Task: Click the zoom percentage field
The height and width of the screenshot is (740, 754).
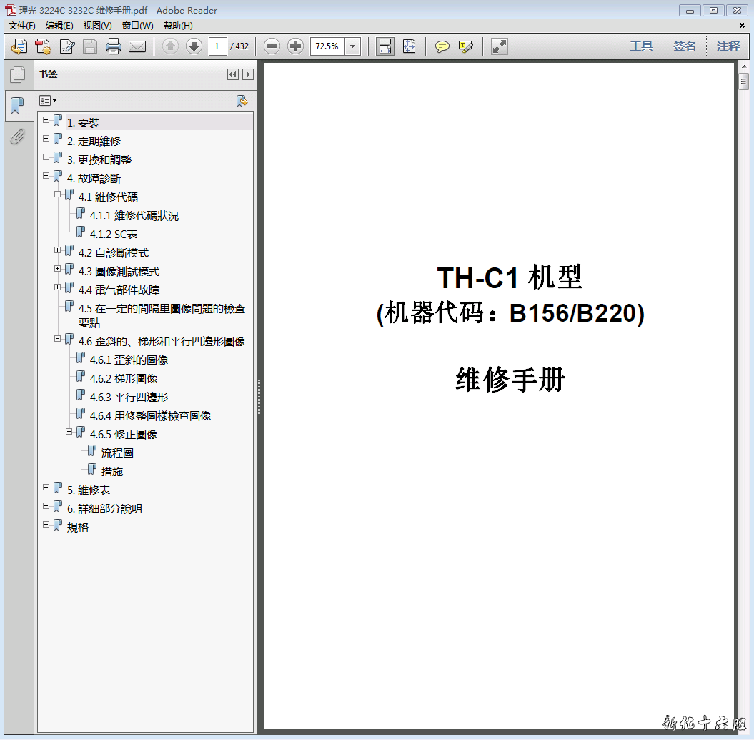Action: click(x=327, y=46)
